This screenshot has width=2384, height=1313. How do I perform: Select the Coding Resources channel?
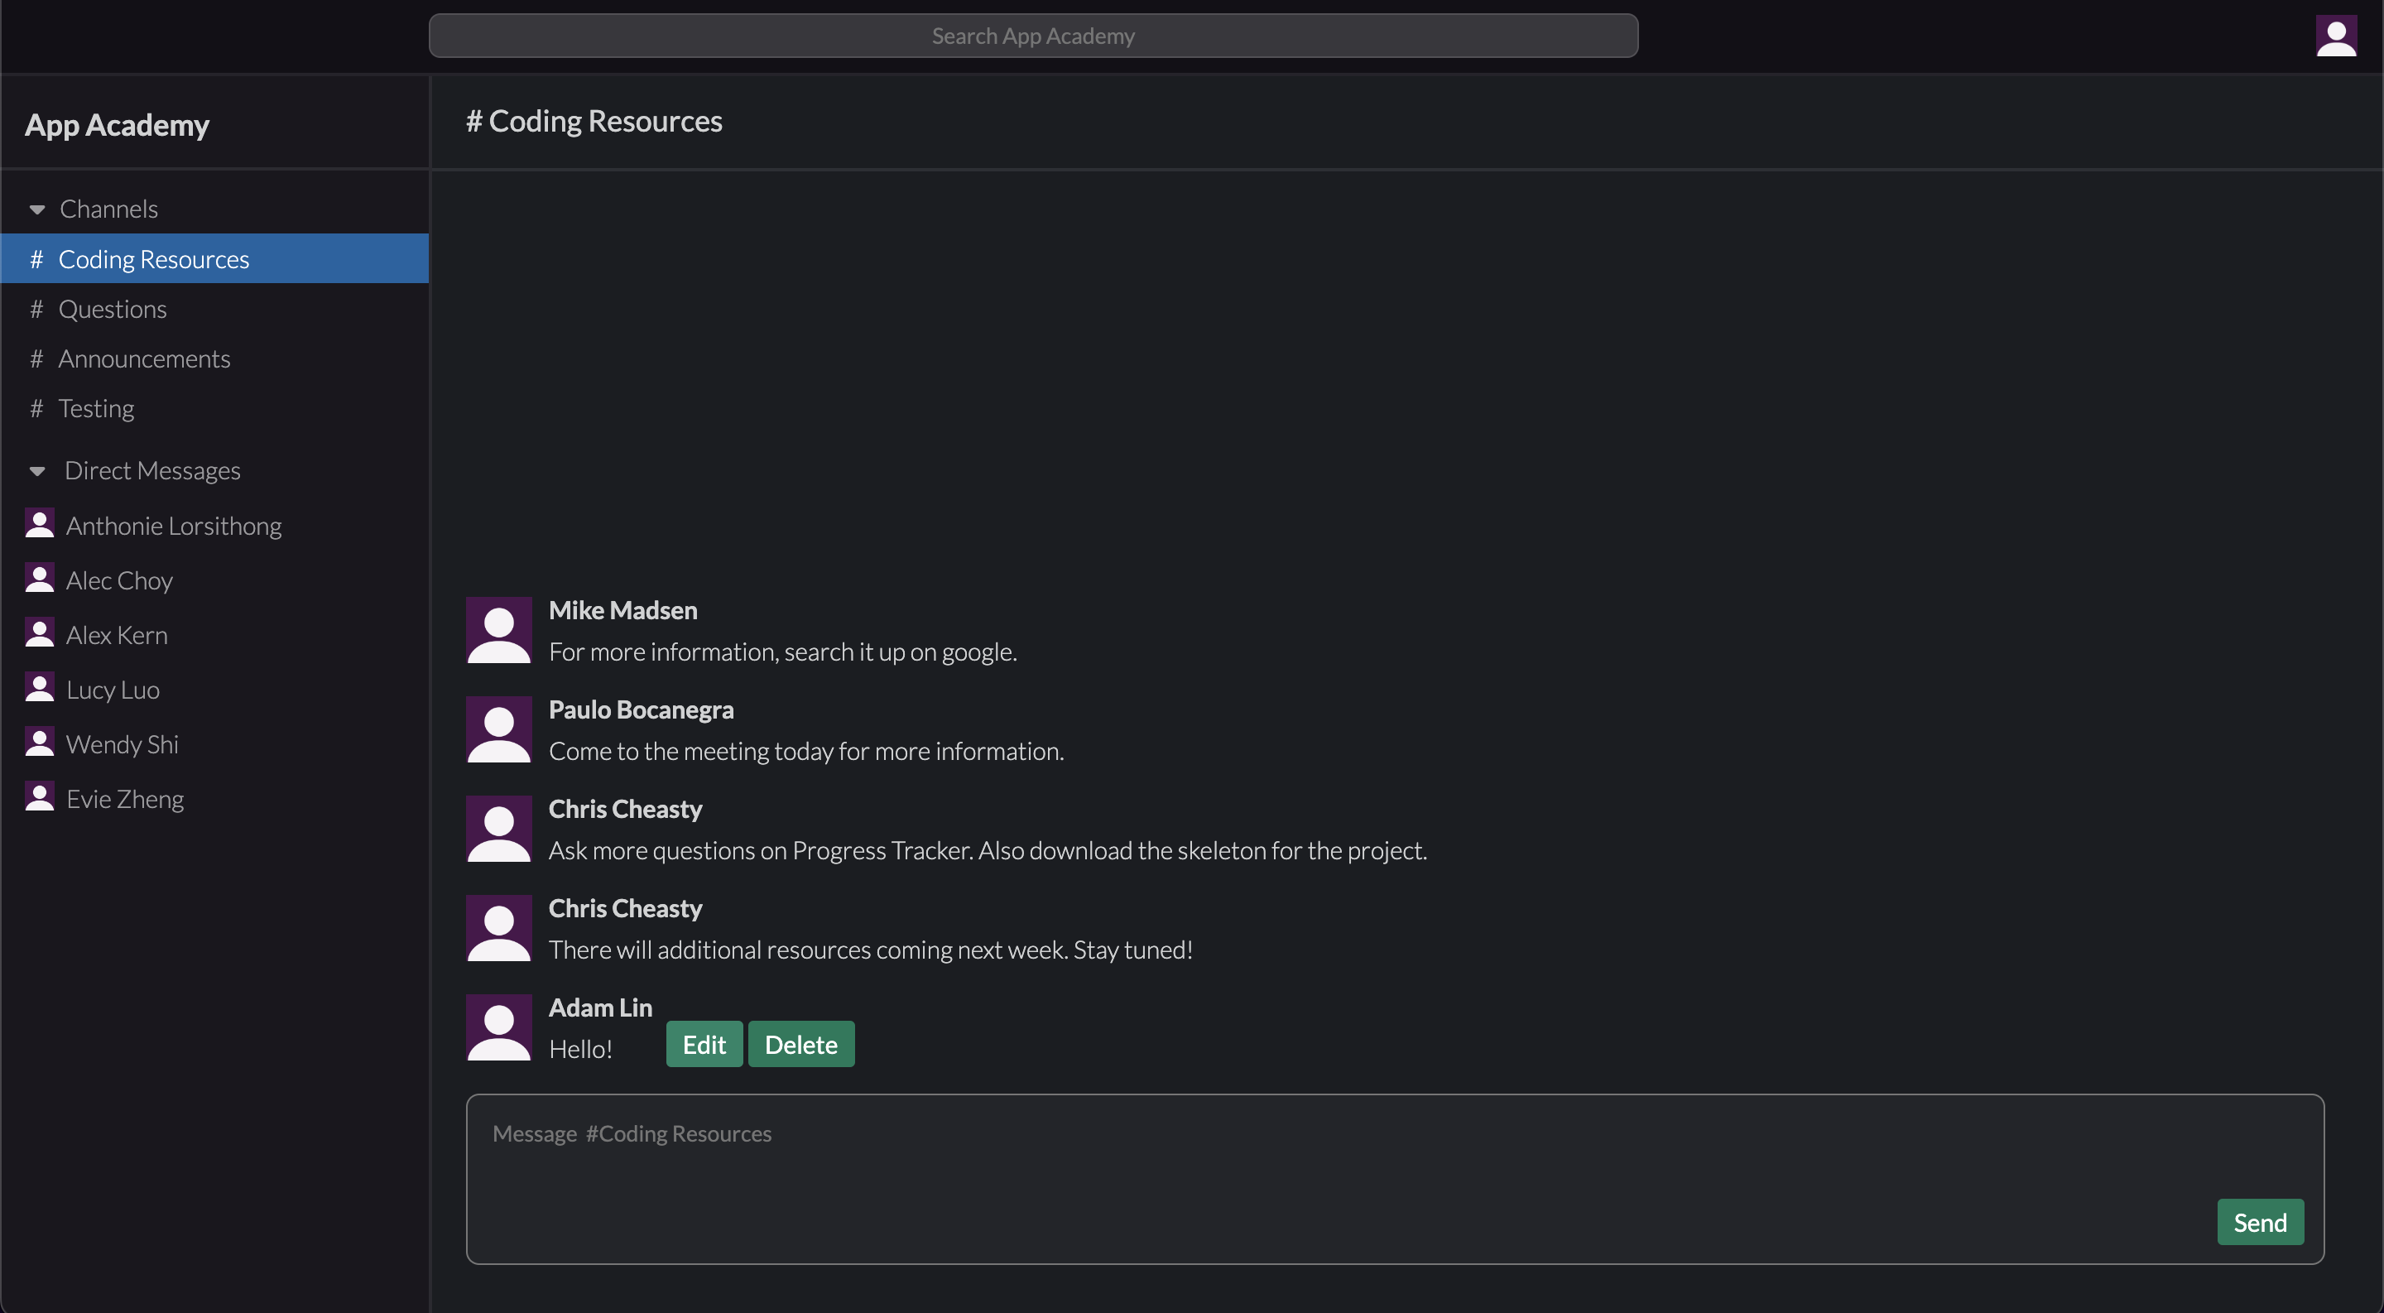154,259
